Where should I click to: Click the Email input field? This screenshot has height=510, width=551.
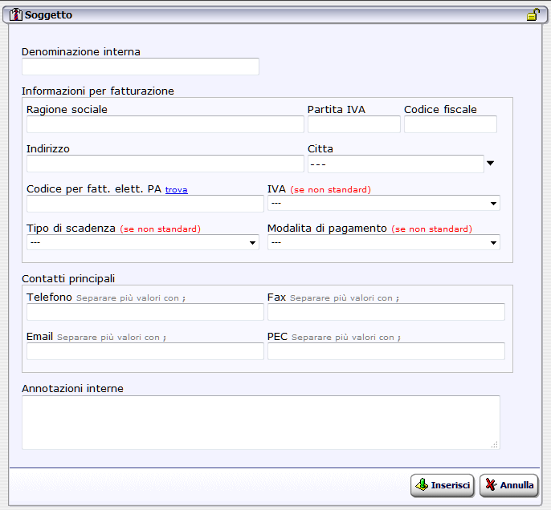[145, 351]
